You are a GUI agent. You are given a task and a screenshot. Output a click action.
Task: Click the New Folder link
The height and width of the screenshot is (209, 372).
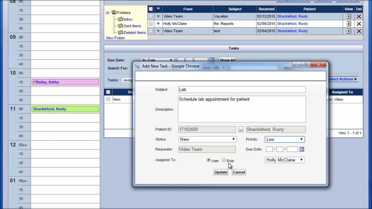coord(115,38)
